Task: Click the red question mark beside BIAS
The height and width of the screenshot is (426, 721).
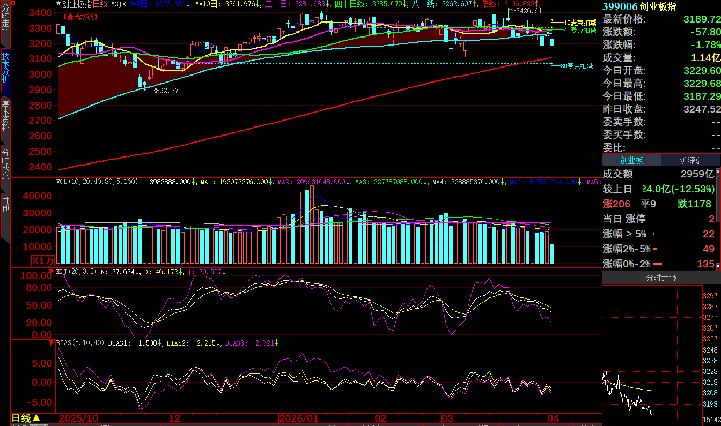Action: click(52, 343)
